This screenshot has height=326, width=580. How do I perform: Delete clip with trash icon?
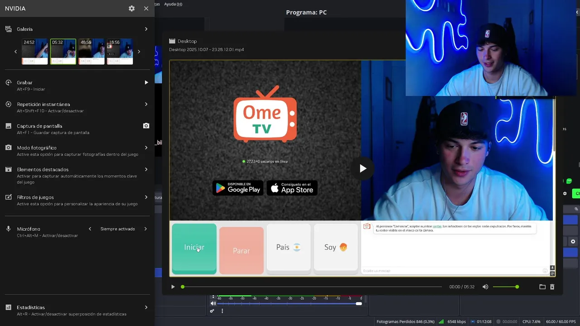552,287
